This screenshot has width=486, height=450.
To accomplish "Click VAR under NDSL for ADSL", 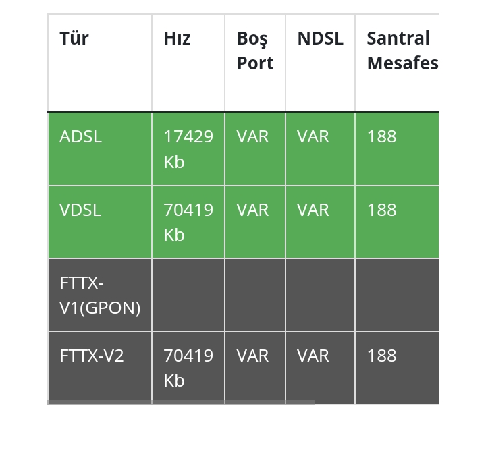I will [313, 136].
